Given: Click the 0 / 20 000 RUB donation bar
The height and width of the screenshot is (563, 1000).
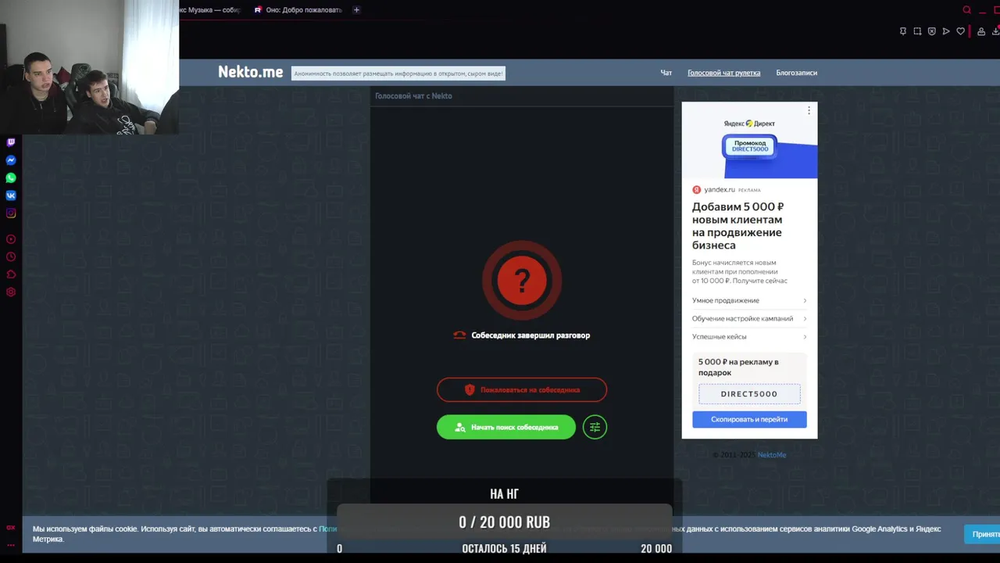Looking at the screenshot, I should (x=505, y=522).
